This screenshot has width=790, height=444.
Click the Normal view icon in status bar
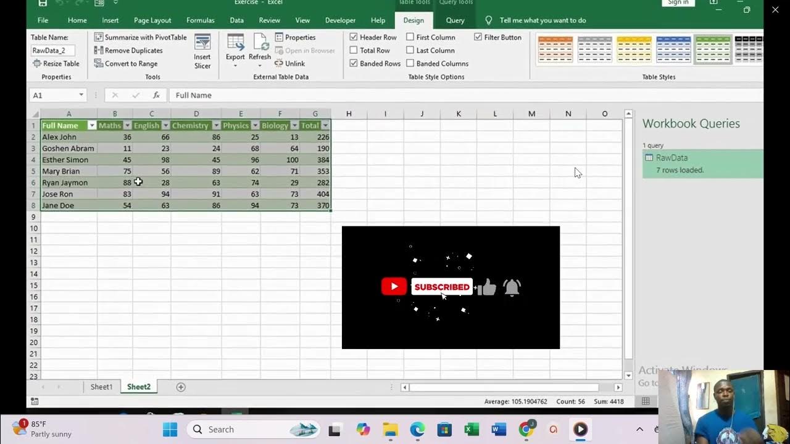[x=646, y=401]
